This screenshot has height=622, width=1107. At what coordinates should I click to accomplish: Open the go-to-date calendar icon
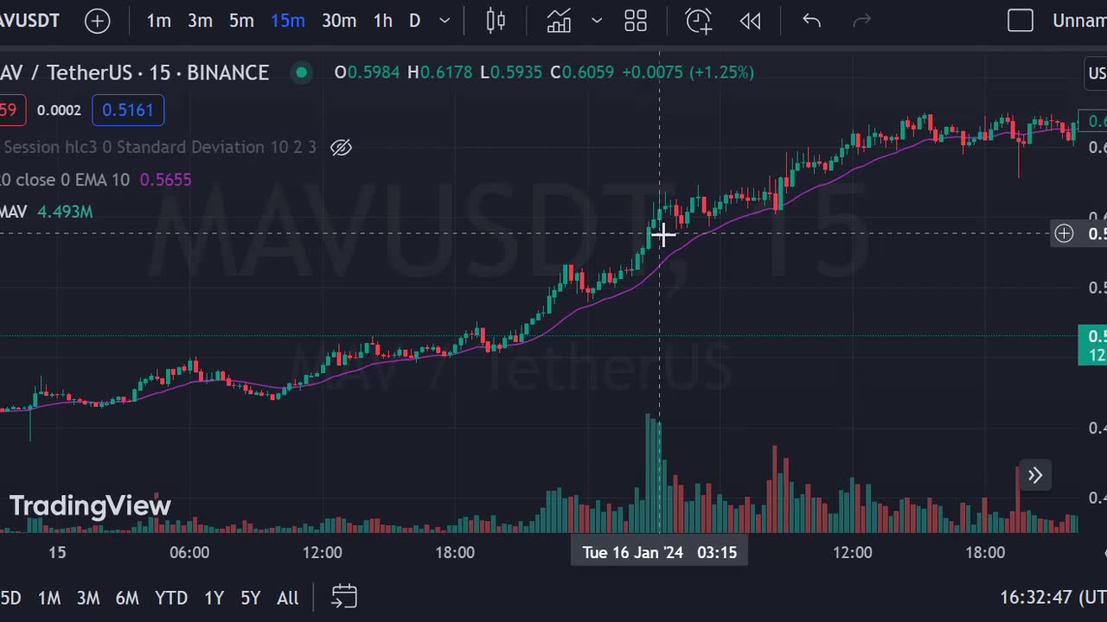click(344, 597)
